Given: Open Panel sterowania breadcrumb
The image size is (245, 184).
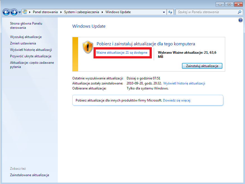Looking at the screenshot, I should click(x=45, y=12).
